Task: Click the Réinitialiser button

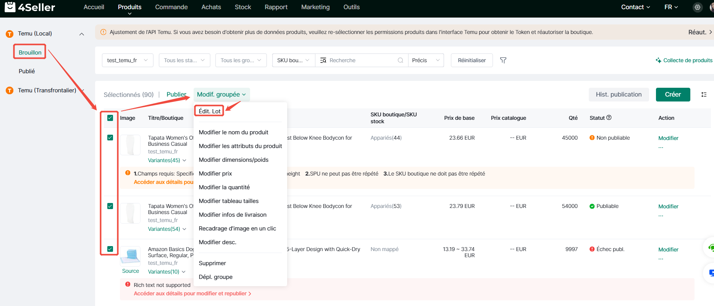Action: pos(472,60)
